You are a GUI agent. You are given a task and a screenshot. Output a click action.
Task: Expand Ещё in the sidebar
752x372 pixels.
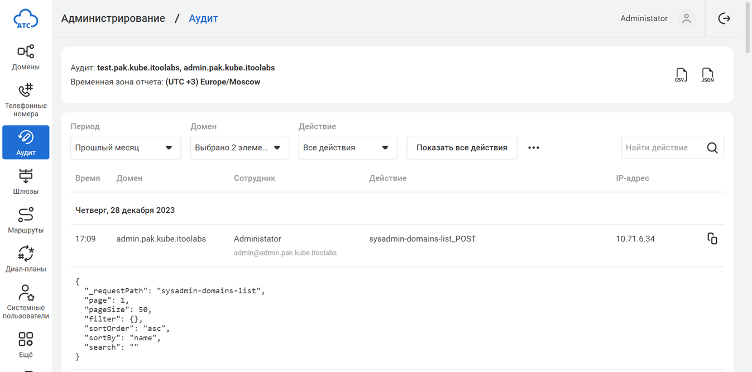point(26,345)
